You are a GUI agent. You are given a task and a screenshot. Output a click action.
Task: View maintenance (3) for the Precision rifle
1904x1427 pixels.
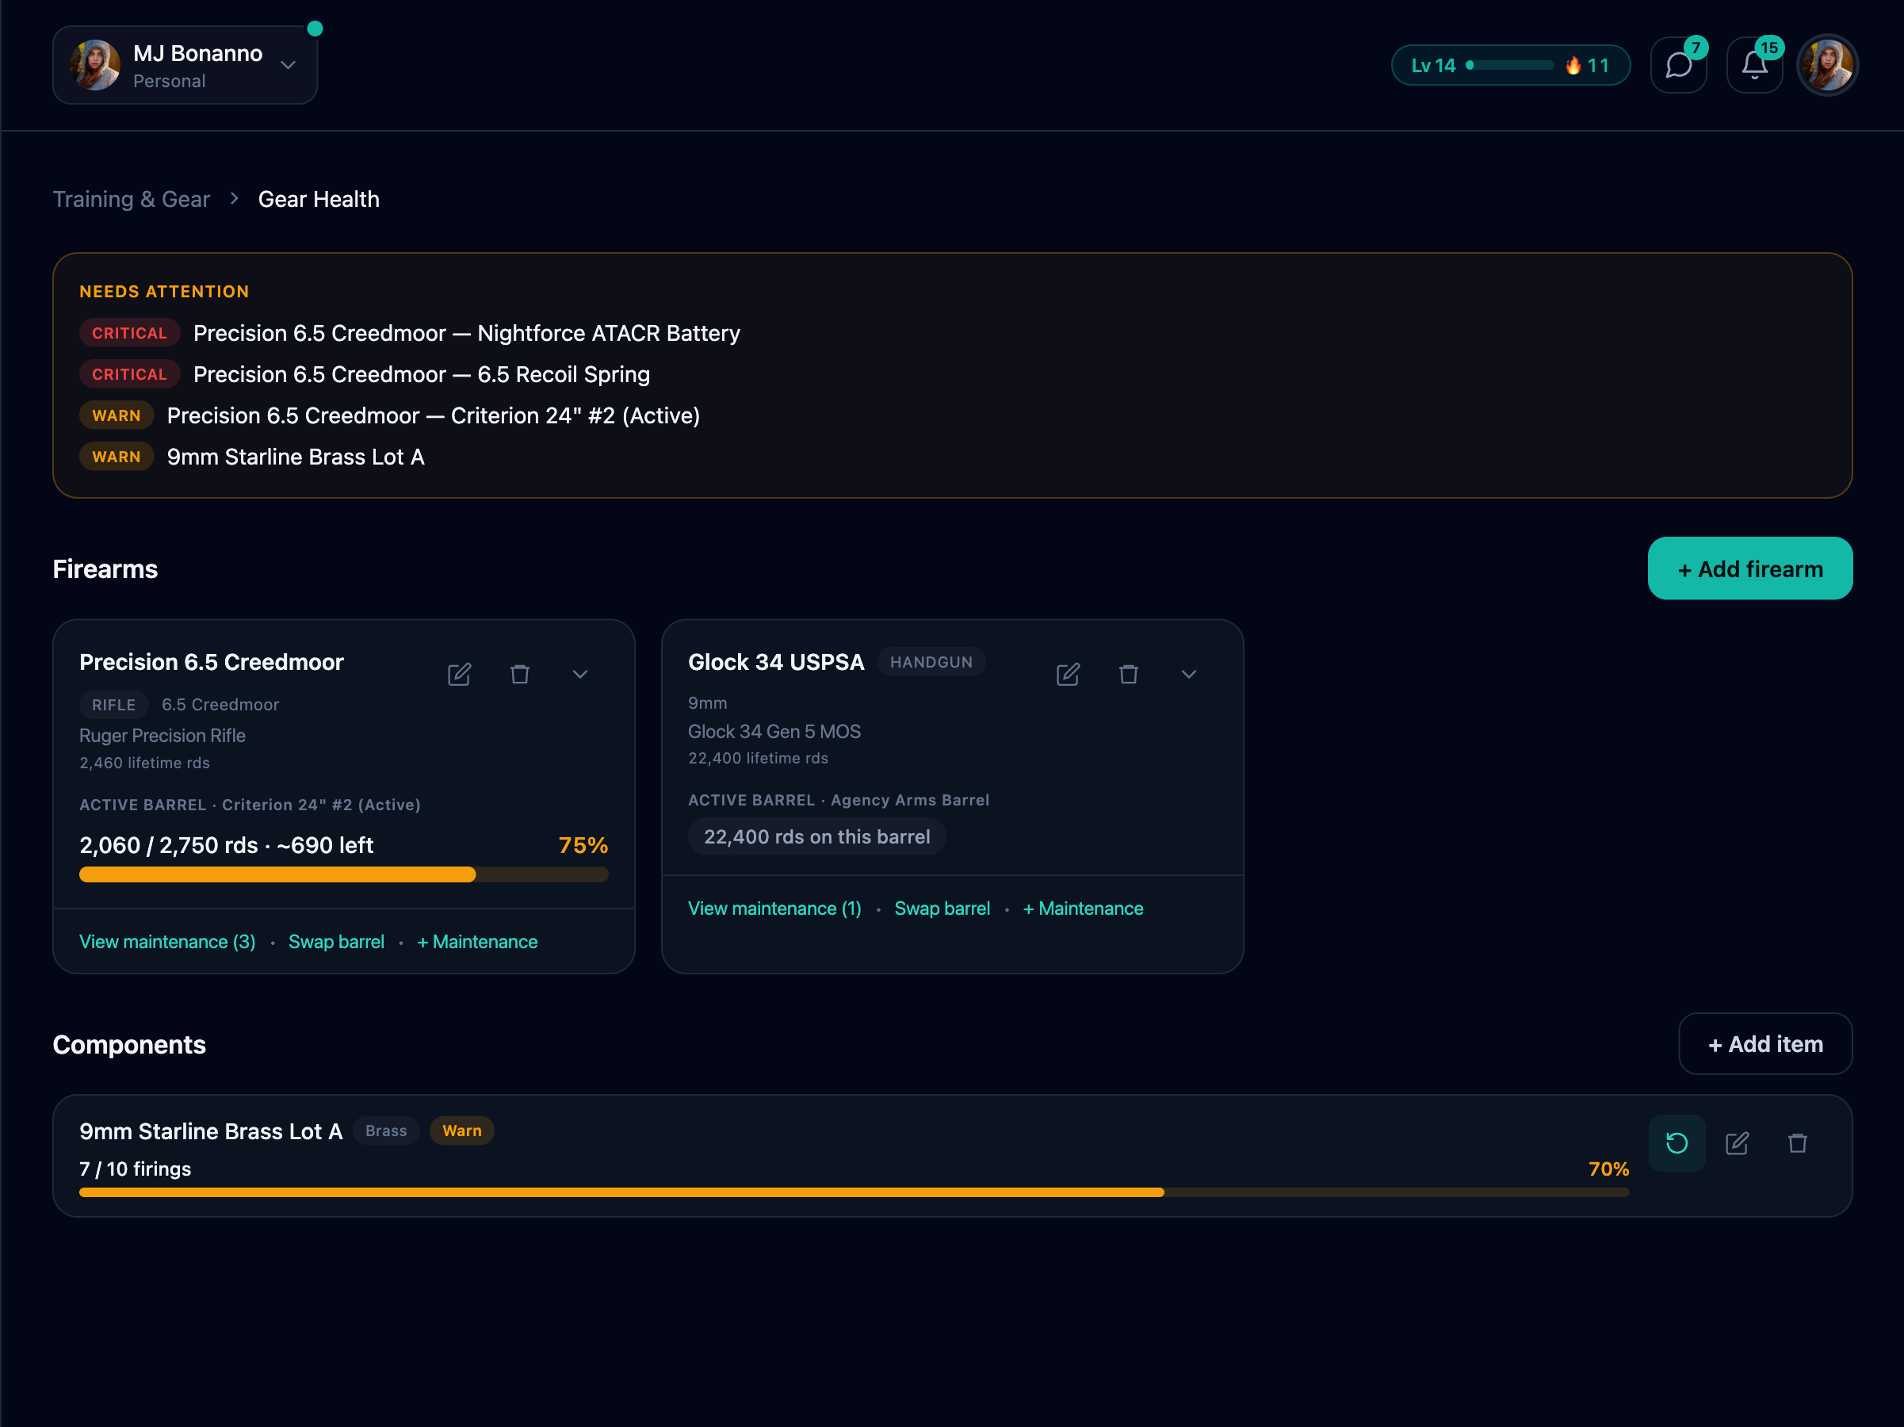click(167, 942)
